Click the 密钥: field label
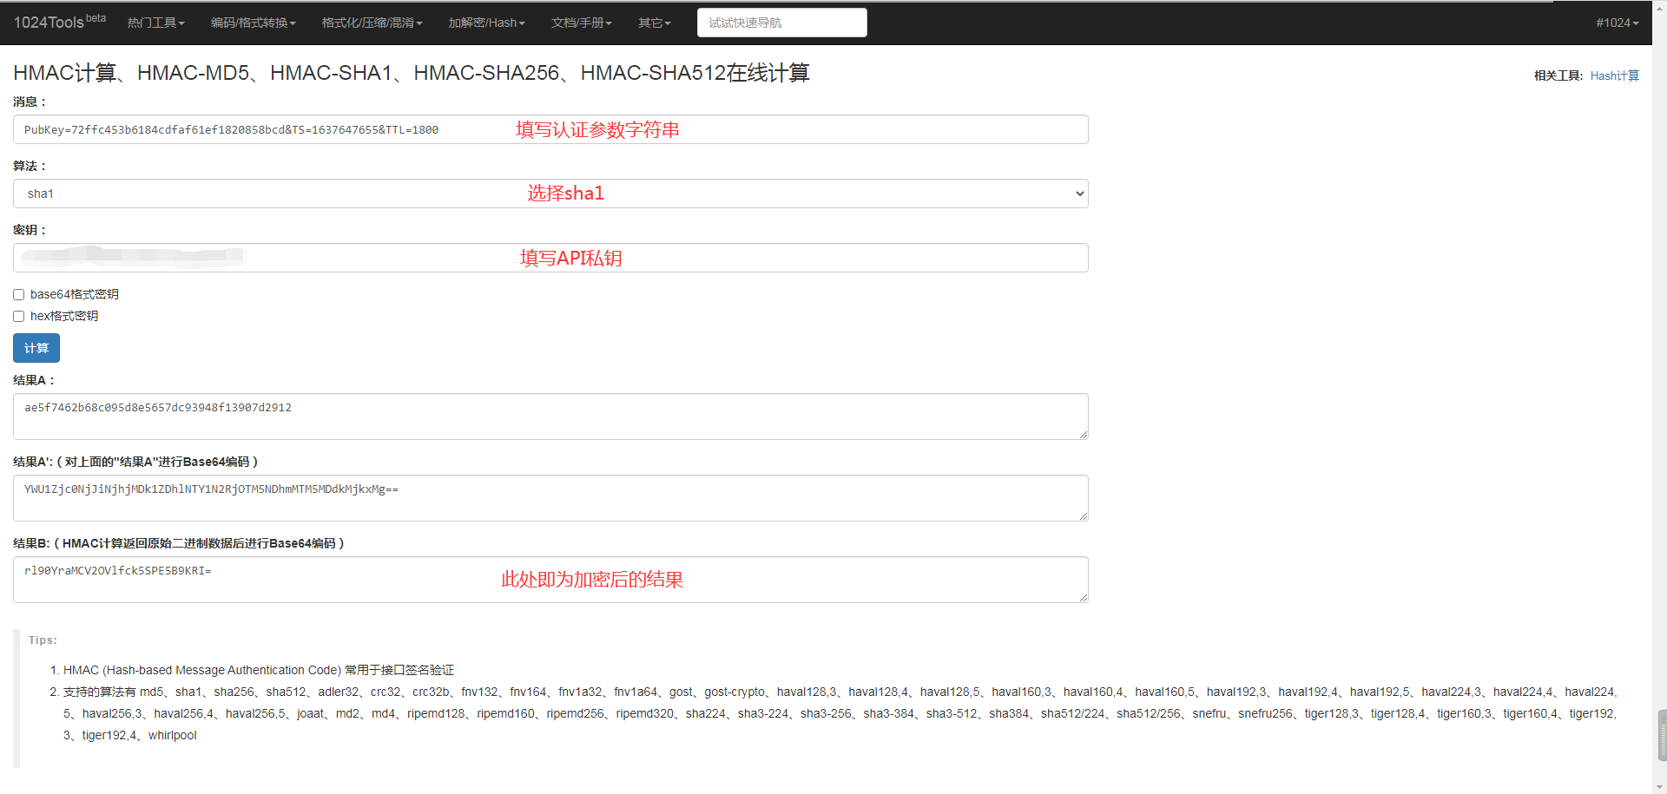 [30, 230]
